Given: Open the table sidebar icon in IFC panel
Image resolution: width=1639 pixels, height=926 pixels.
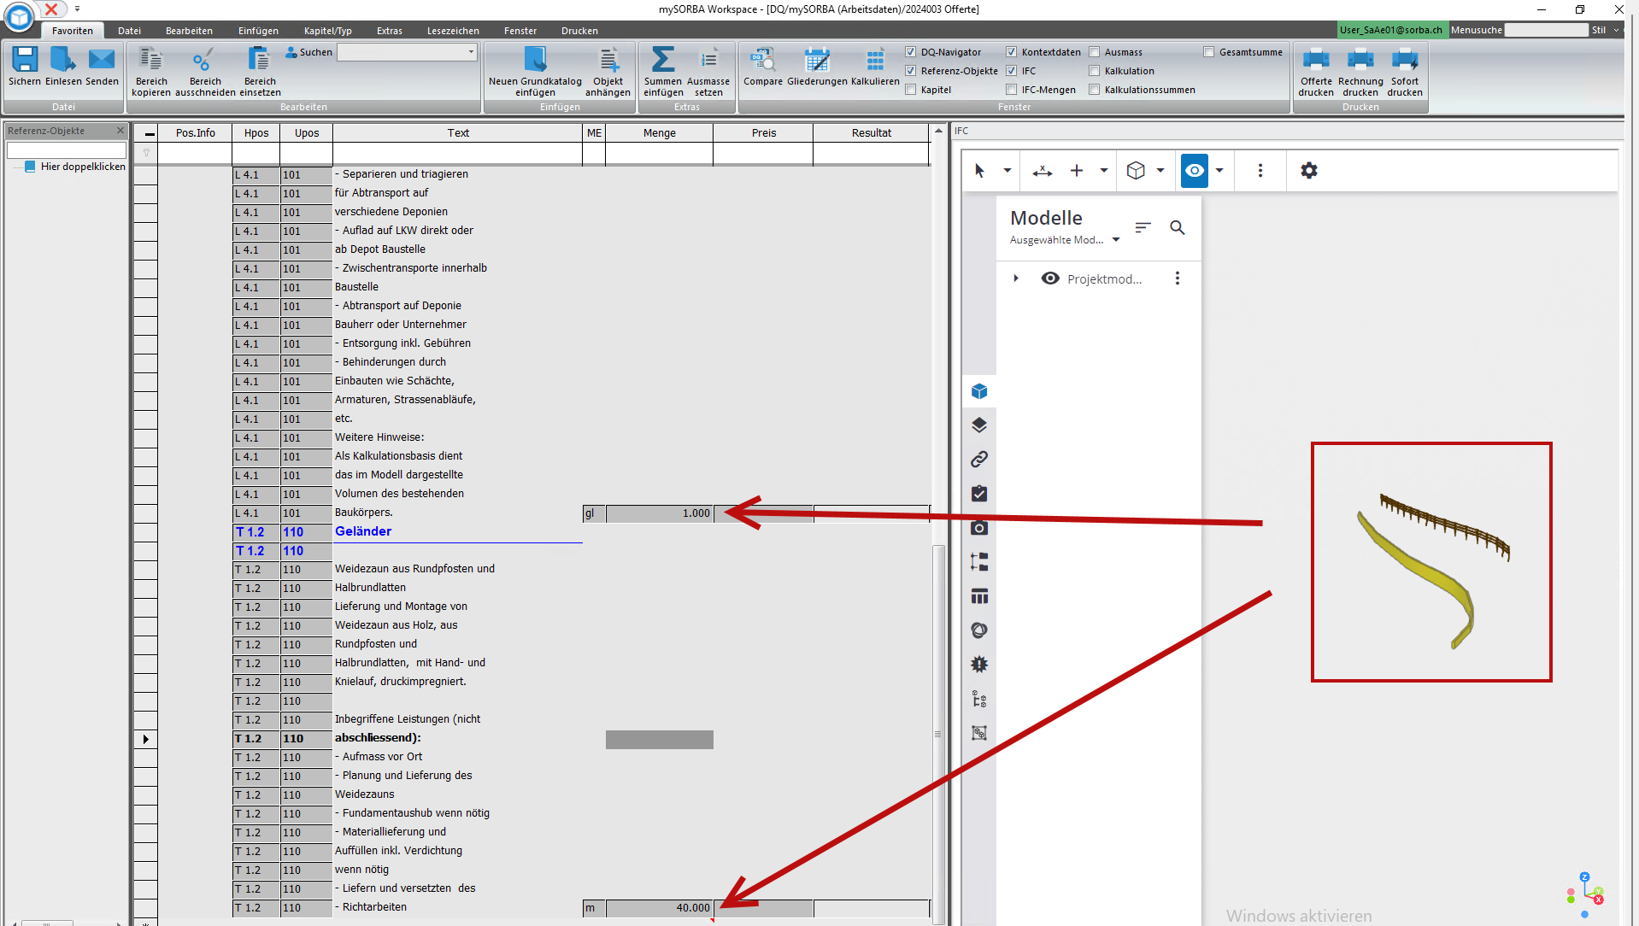Looking at the screenshot, I should 979,596.
